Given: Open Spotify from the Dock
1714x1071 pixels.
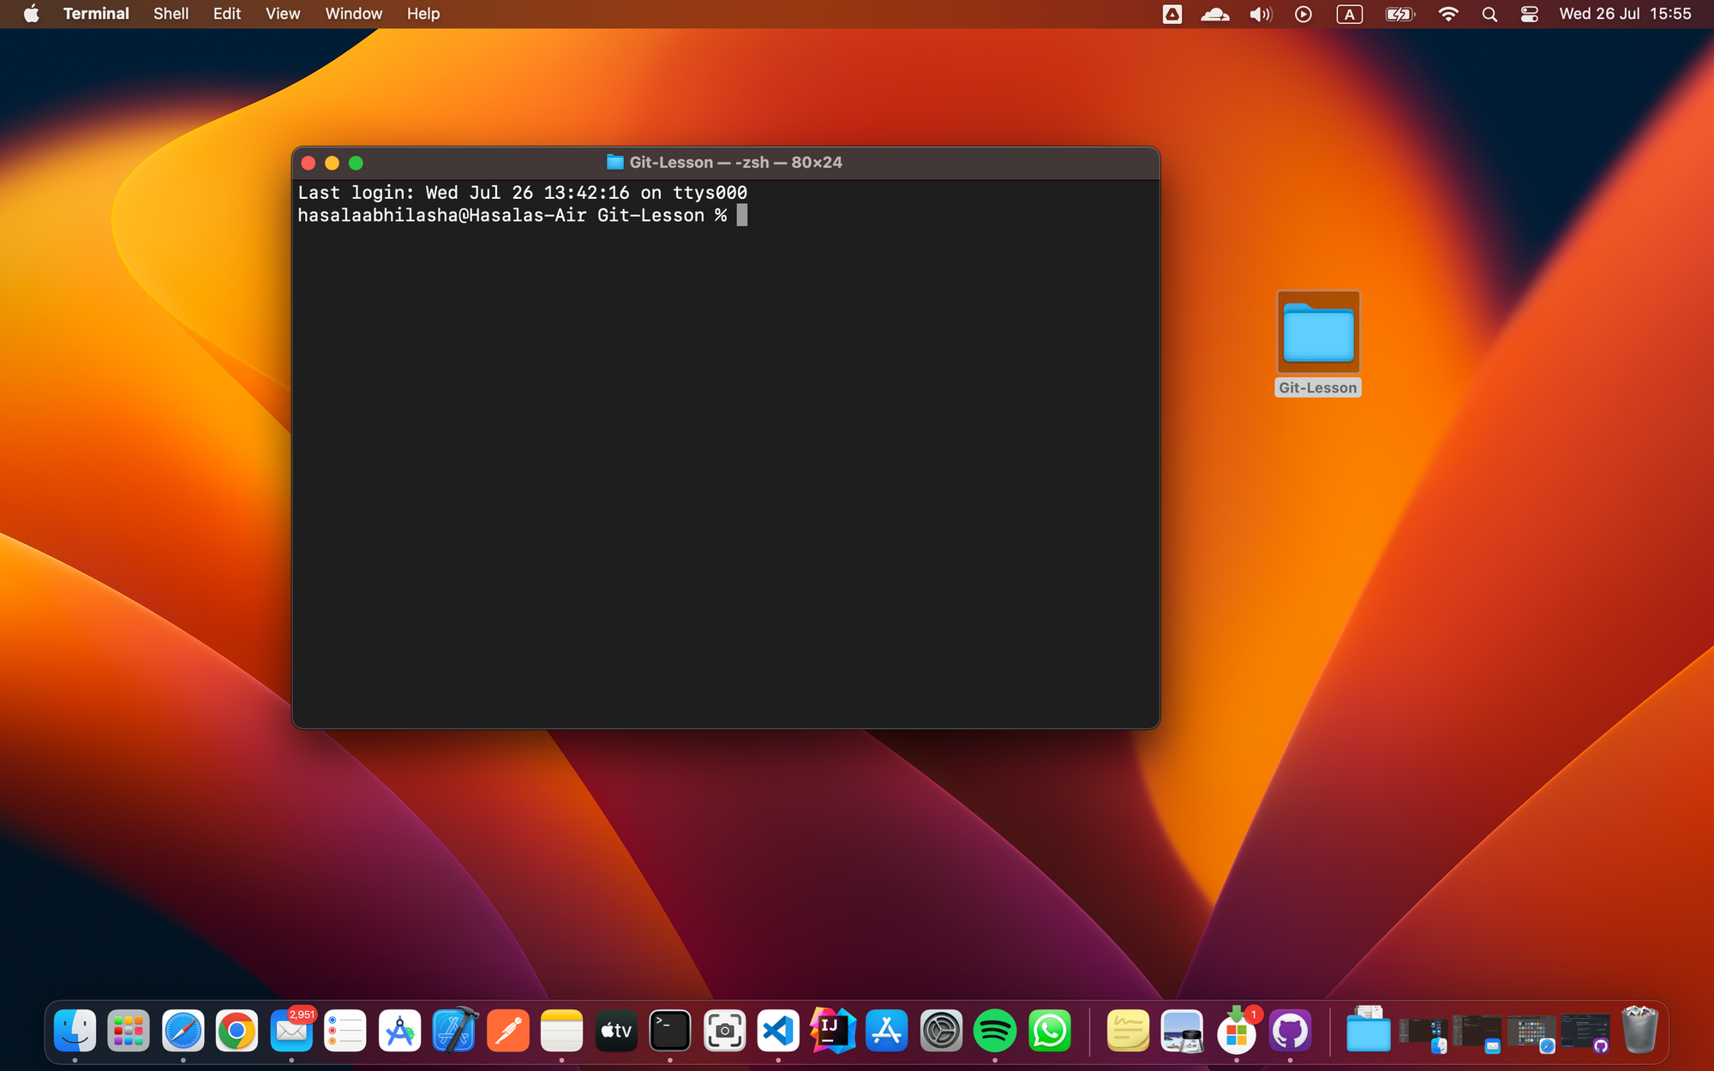Looking at the screenshot, I should point(995,1031).
